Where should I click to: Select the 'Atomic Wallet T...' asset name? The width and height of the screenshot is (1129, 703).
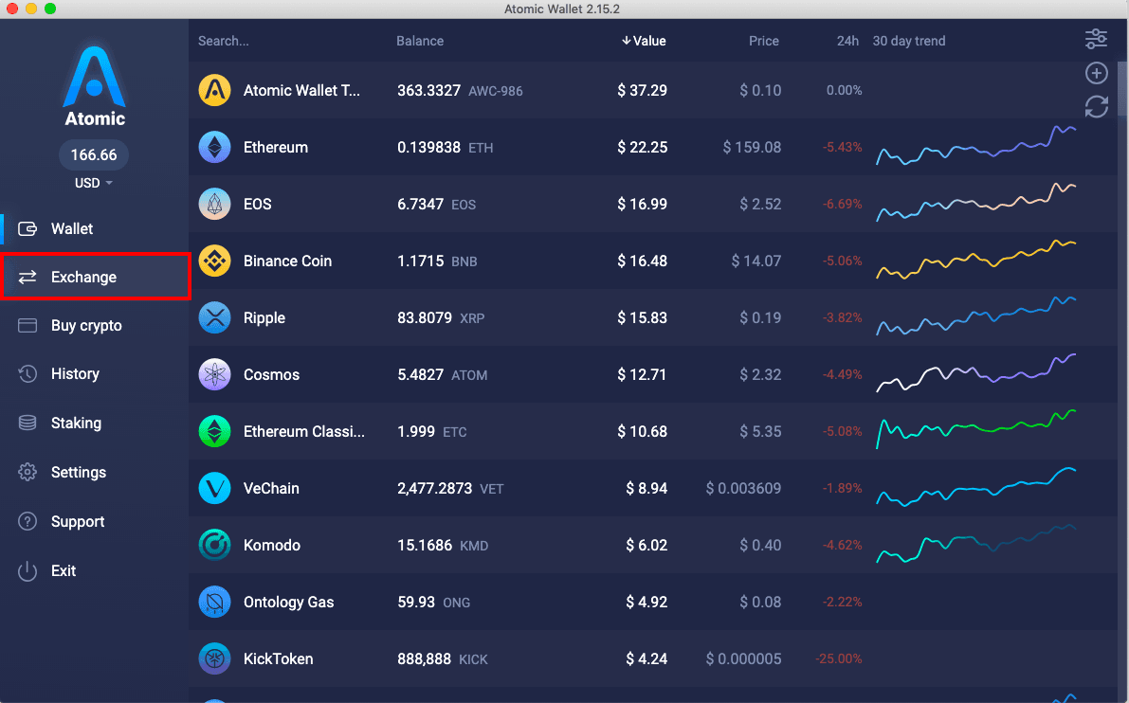coord(301,91)
